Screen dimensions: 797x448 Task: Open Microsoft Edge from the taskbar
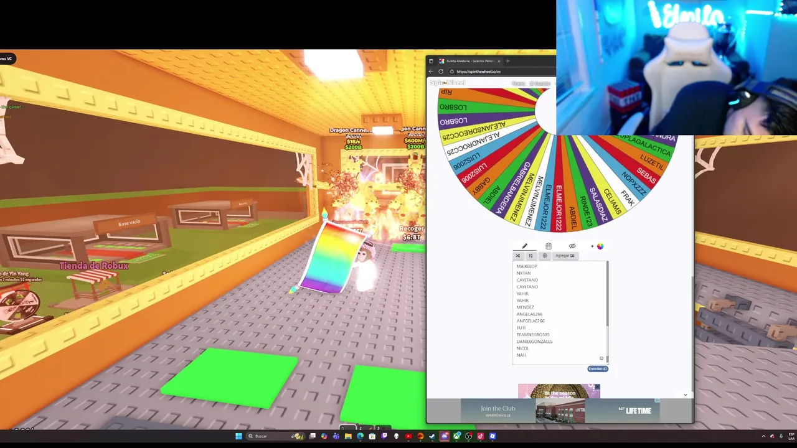tap(360, 436)
